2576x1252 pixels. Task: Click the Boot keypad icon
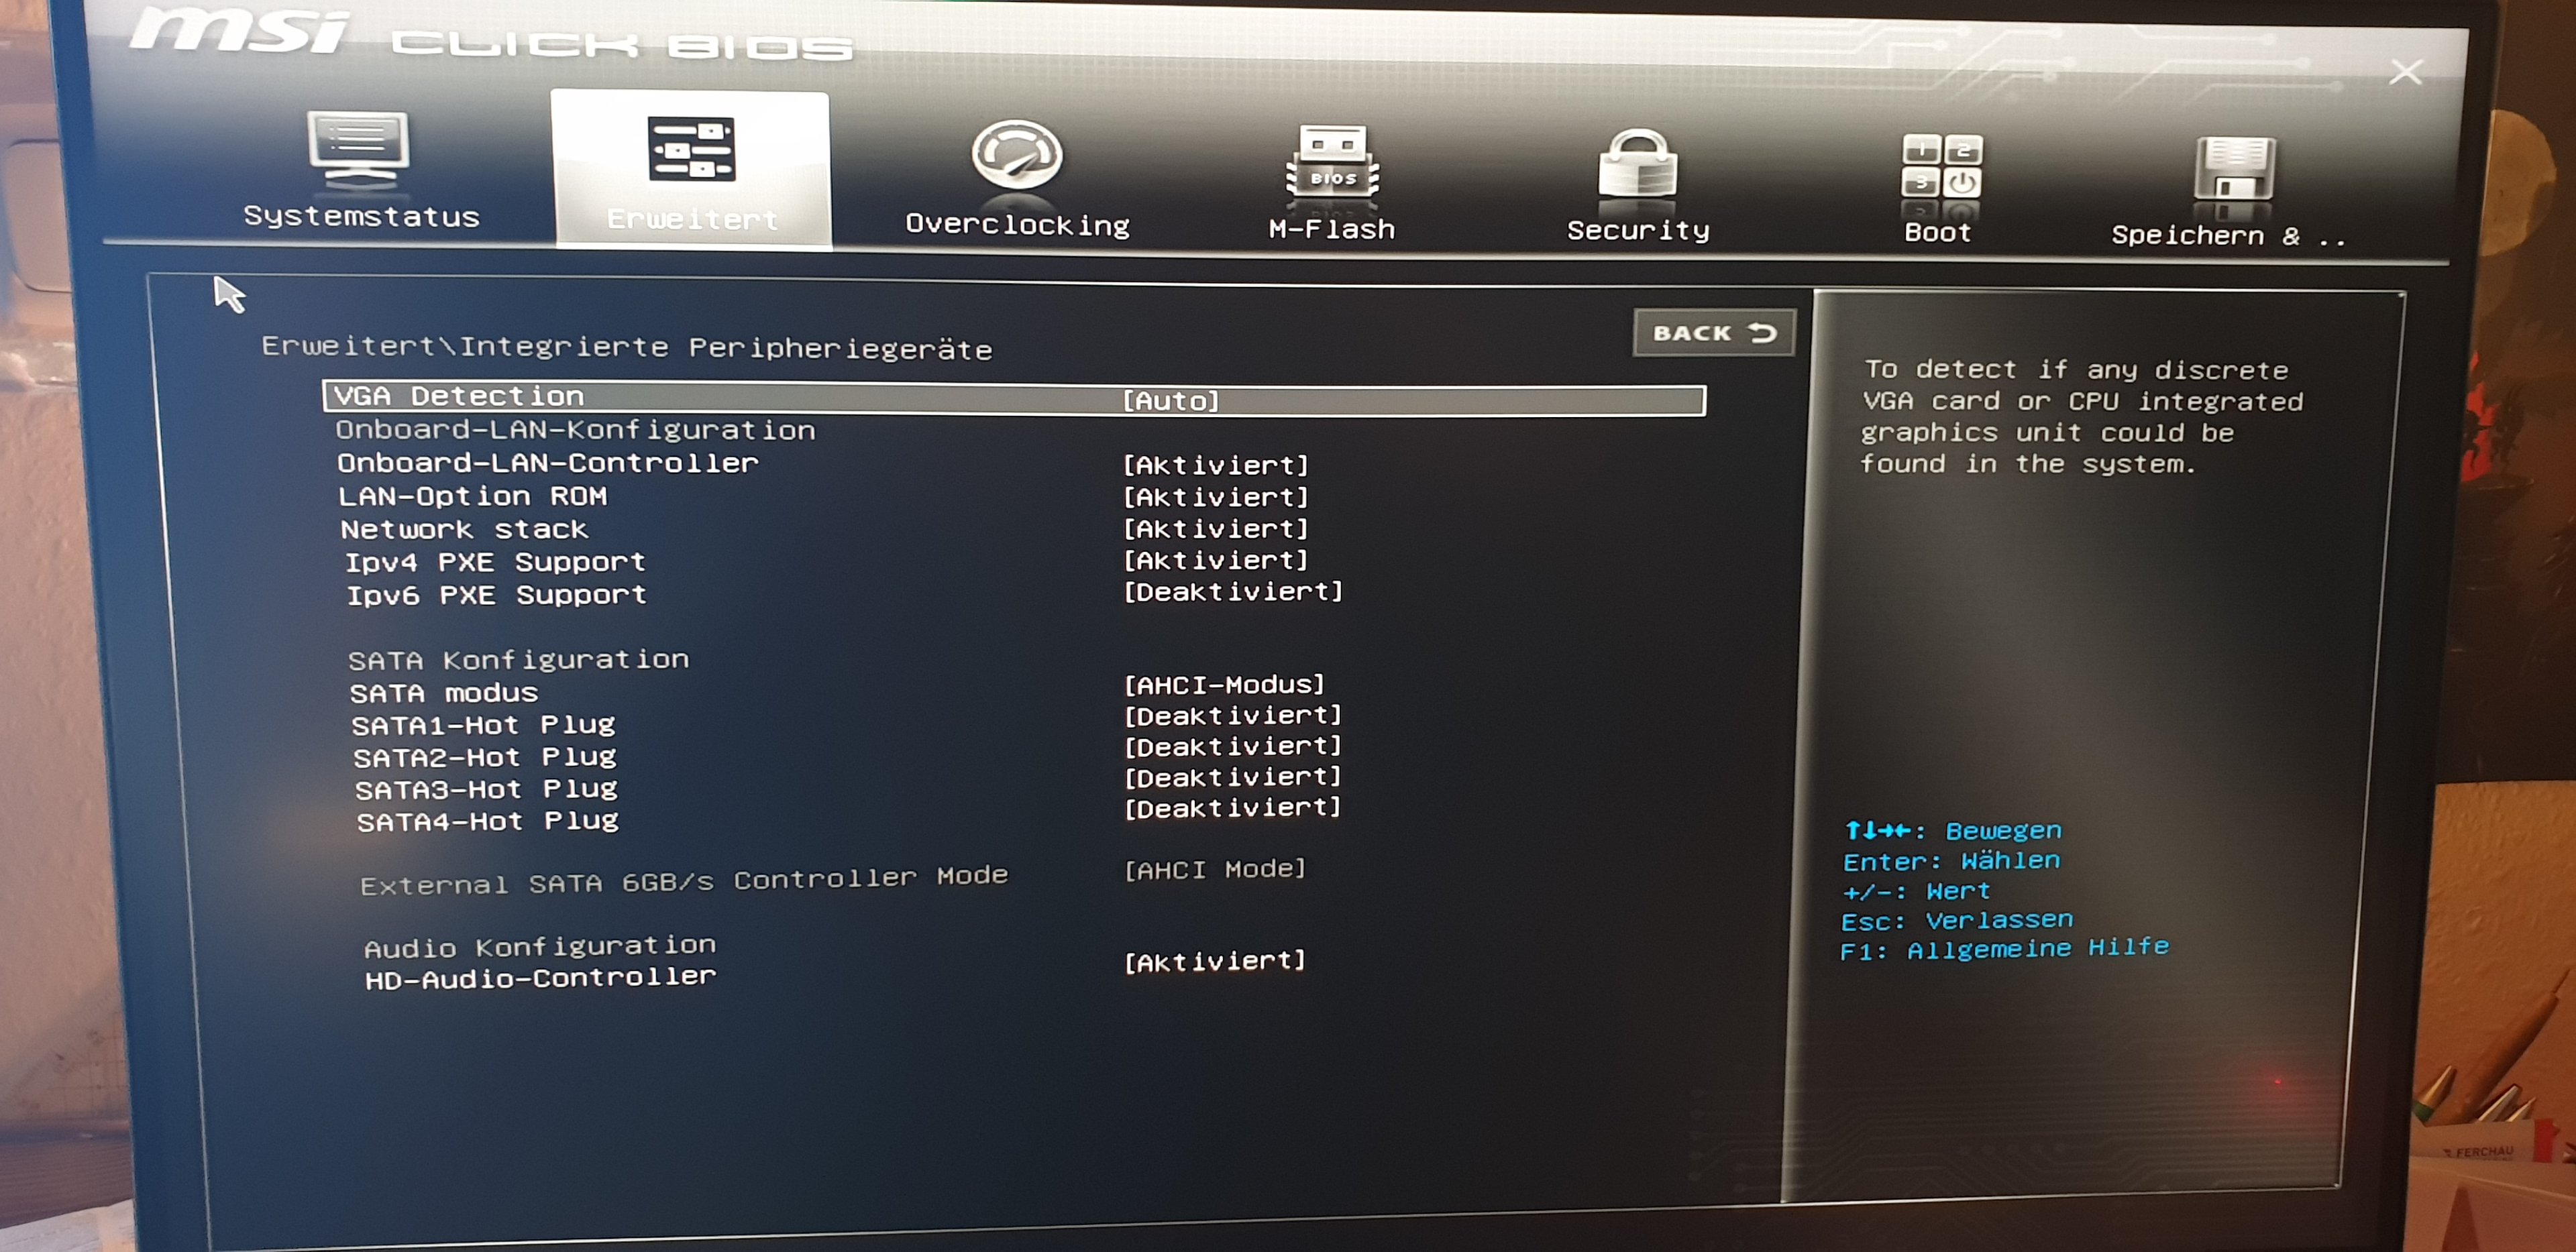(x=1940, y=168)
